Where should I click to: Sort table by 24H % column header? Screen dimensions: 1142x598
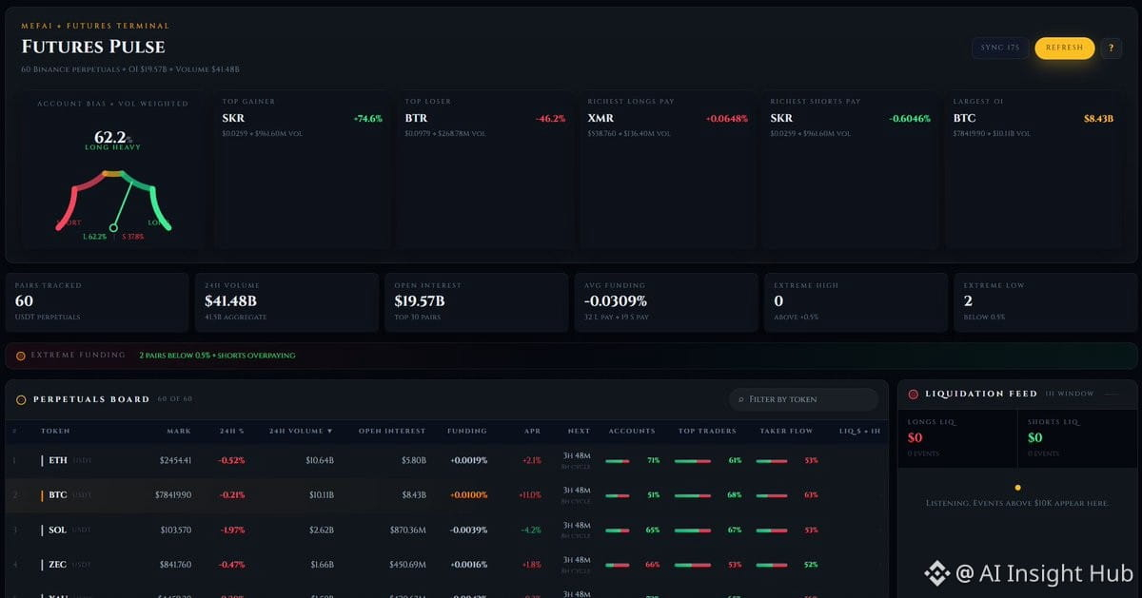(x=232, y=431)
